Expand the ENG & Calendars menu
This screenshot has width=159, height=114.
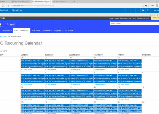(x=22, y=31)
